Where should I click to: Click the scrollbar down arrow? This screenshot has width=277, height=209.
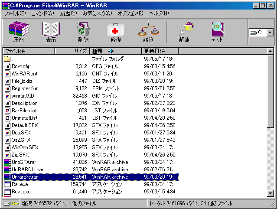[270, 193]
